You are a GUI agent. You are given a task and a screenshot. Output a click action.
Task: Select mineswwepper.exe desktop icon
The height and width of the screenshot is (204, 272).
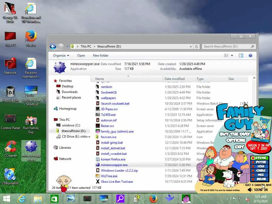pos(31,151)
